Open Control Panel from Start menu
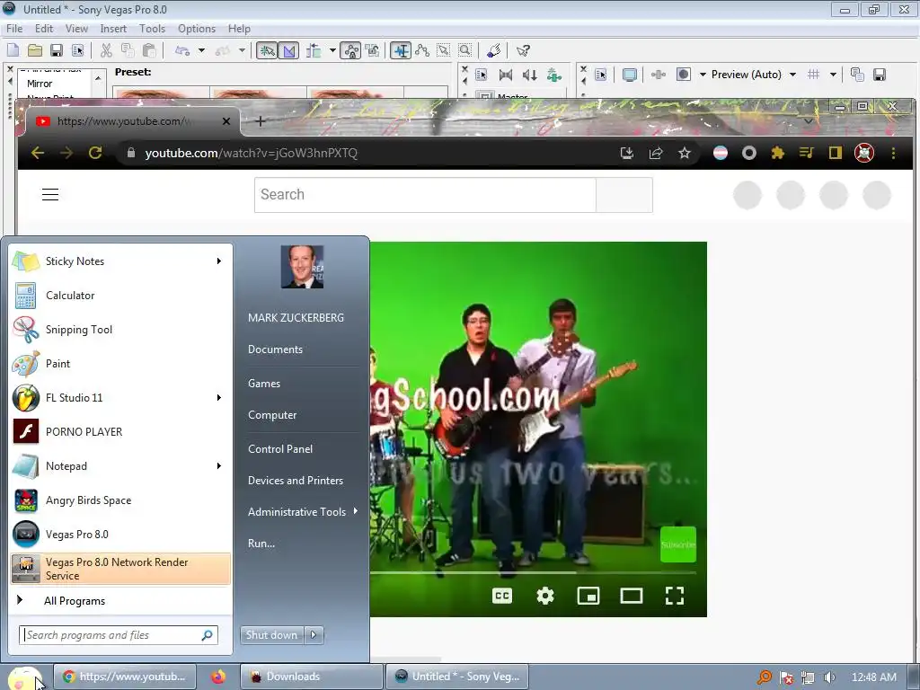This screenshot has height=690, width=920. 280,449
